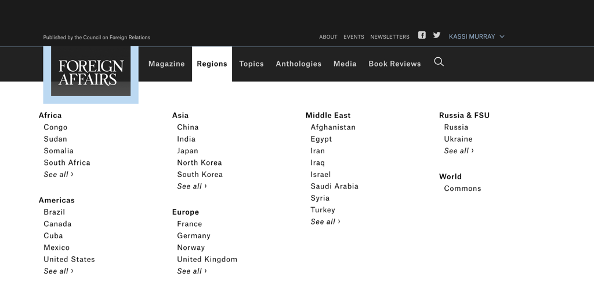
Task: Select Russia country link
Action: point(456,127)
